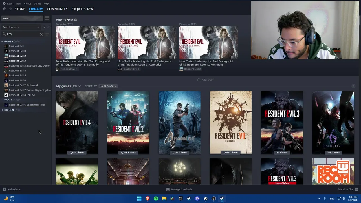The height and width of the screenshot is (203, 361).
Task: Open Epic Games Launcher from taskbar
Action: click(180, 198)
